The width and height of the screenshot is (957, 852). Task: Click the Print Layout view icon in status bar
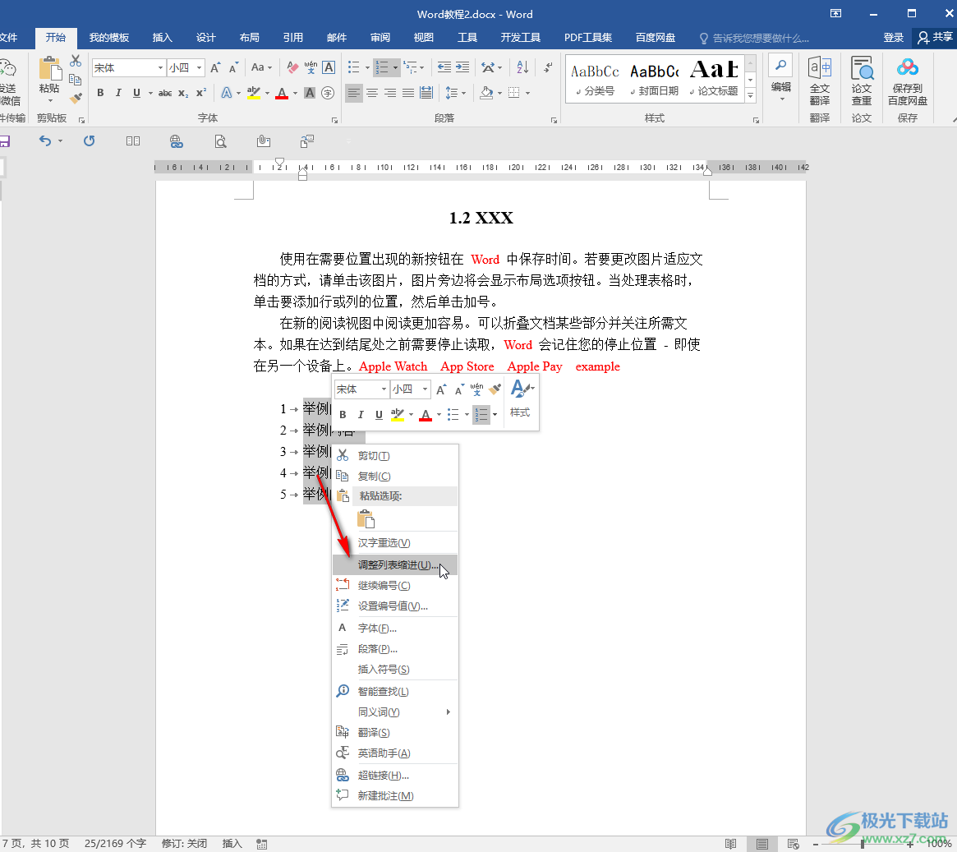click(x=761, y=844)
